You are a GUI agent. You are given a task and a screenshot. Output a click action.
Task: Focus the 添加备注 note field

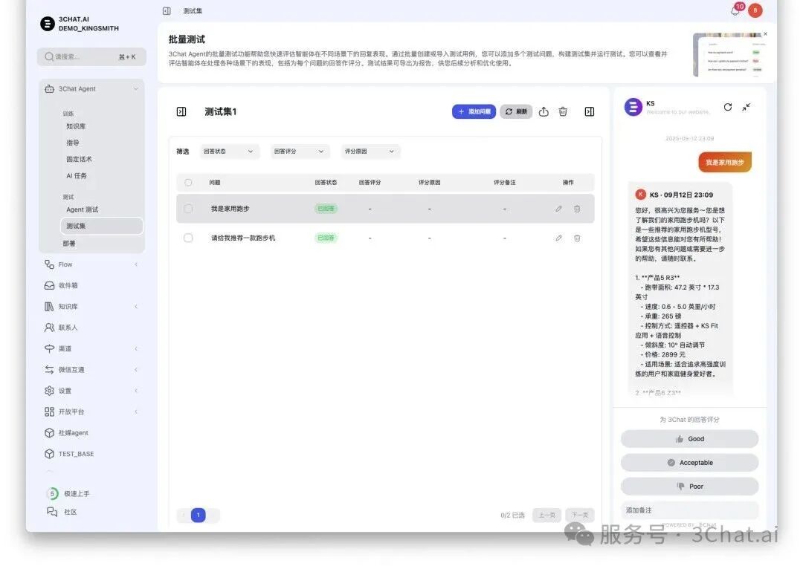pos(689,510)
